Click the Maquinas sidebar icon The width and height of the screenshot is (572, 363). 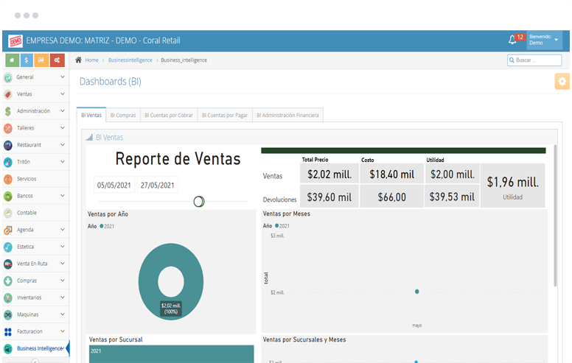coord(8,314)
